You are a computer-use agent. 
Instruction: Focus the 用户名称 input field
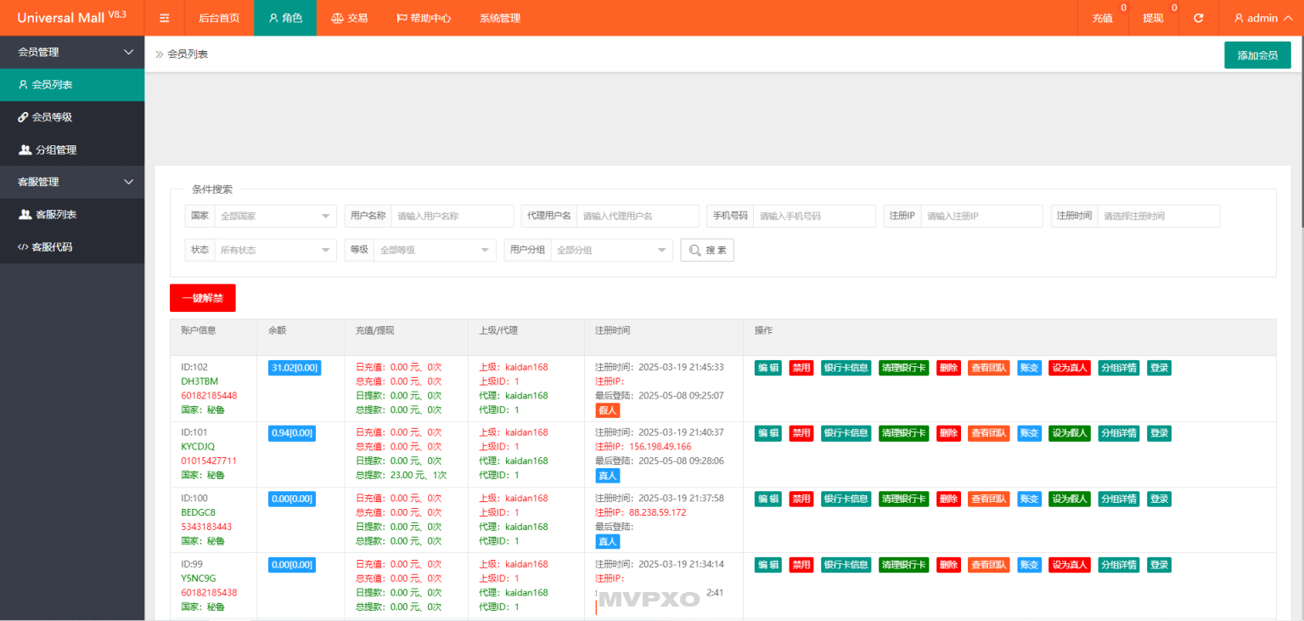tap(452, 216)
